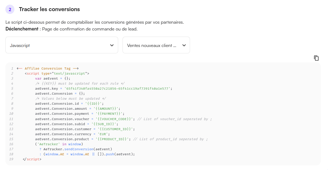Open the Javascript language dropdown
This screenshot has width=328, height=170.
(x=62, y=45)
